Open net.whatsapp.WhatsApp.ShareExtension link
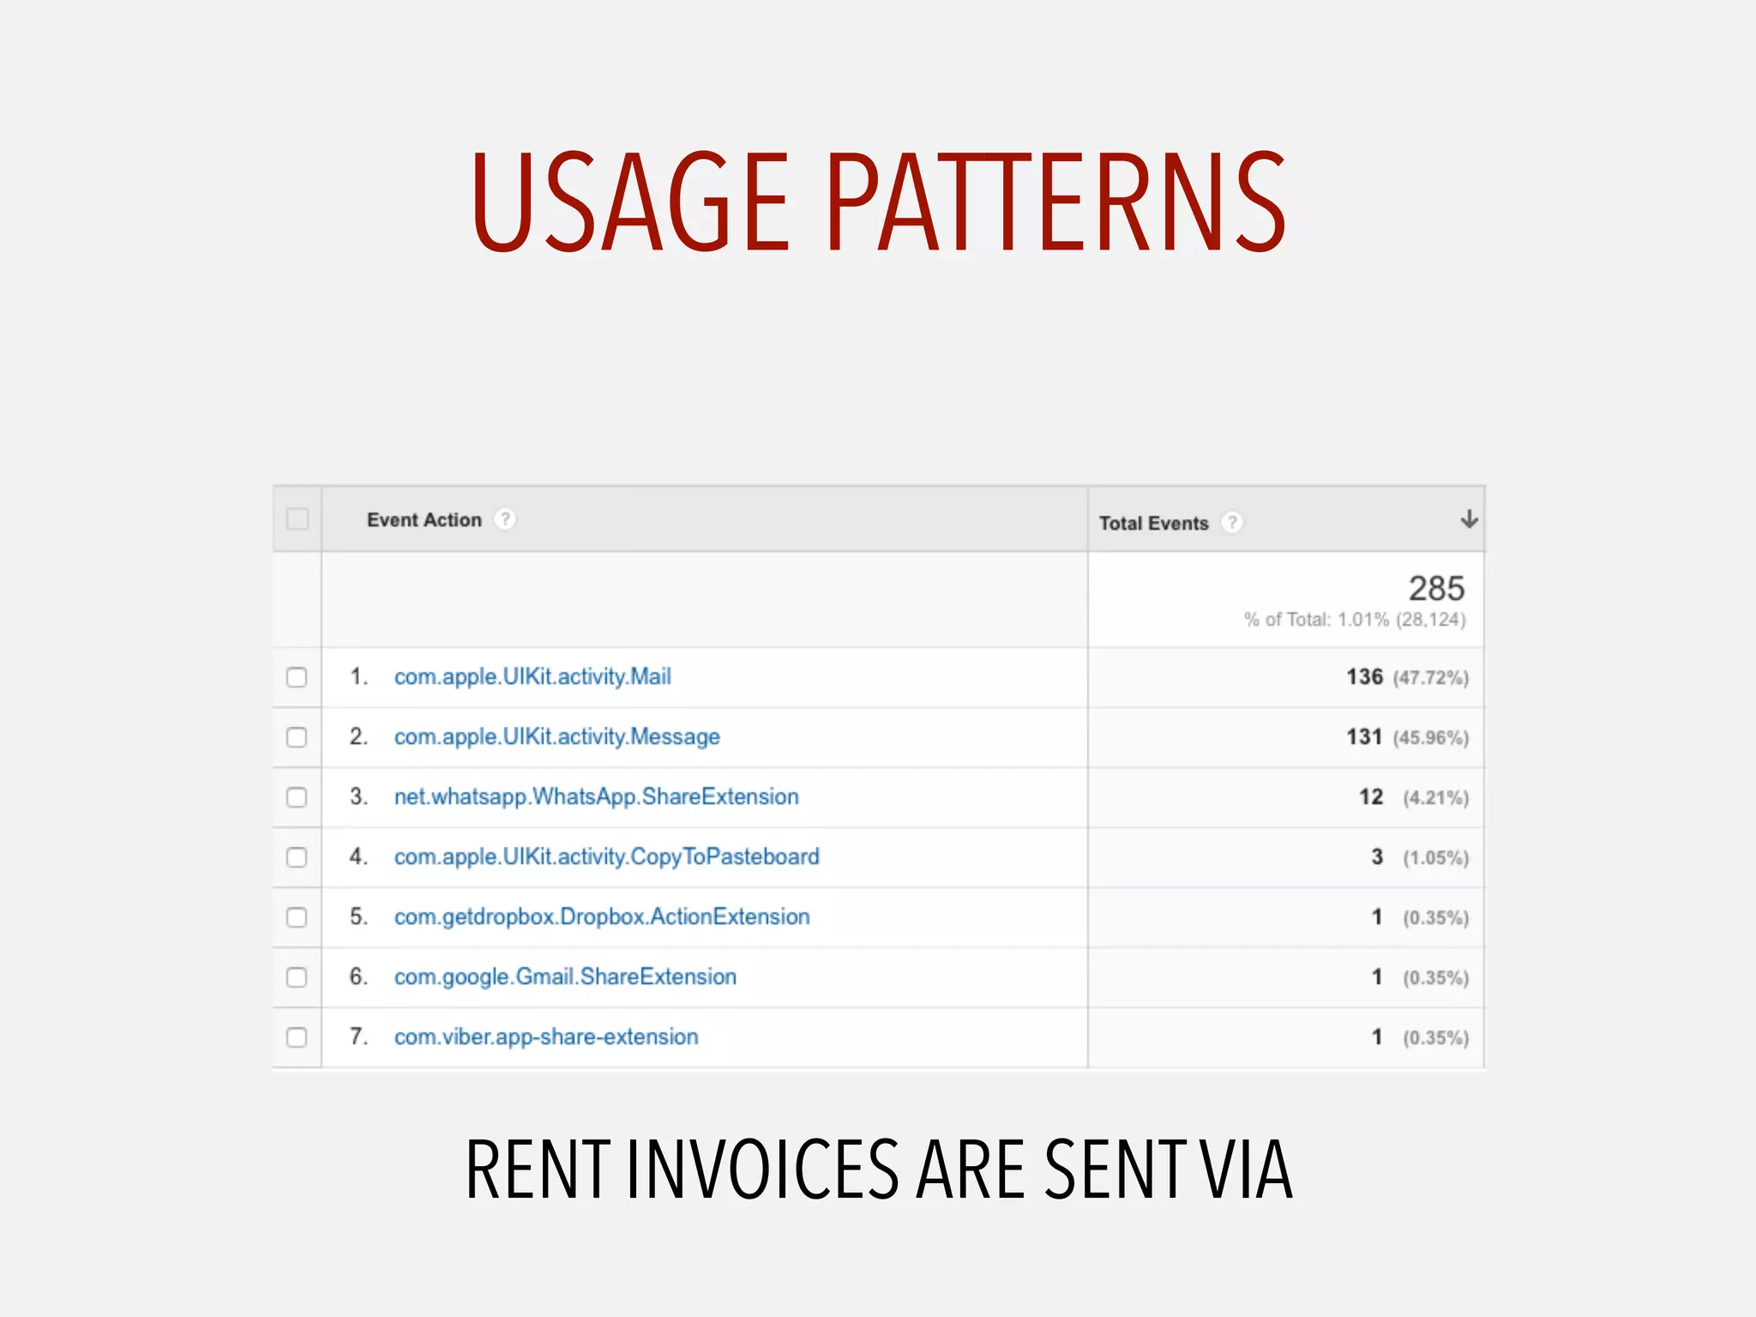Image resolution: width=1756 pixels, height=1317 pixels. 597,797
